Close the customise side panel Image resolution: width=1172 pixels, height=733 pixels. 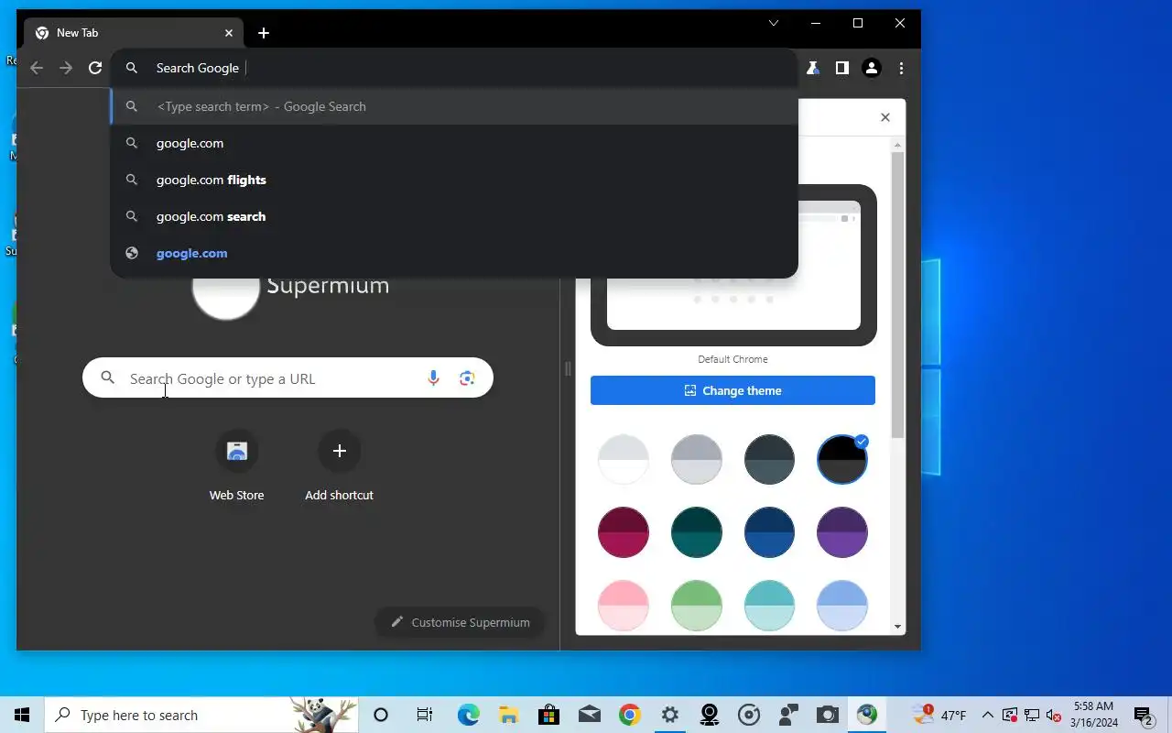(885, 117)
